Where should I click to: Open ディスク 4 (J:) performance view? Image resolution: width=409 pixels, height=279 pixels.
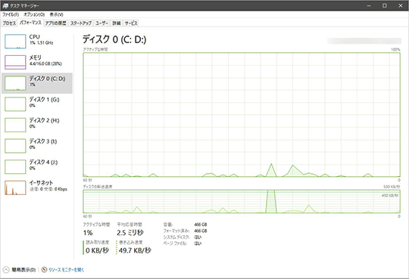pyautogui.click(x=37, y=166)
